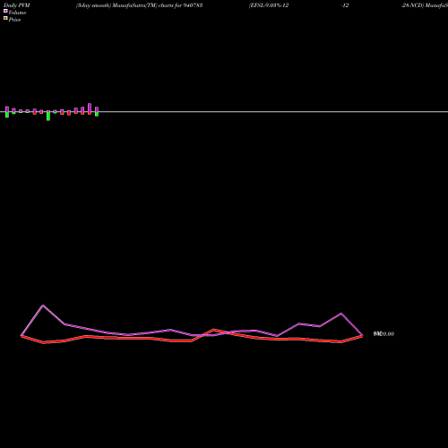Image resolution: width=448 pixels, height=448 pixels.
Task: Click the price value label beside line end
Action: [x=383, y=334]
